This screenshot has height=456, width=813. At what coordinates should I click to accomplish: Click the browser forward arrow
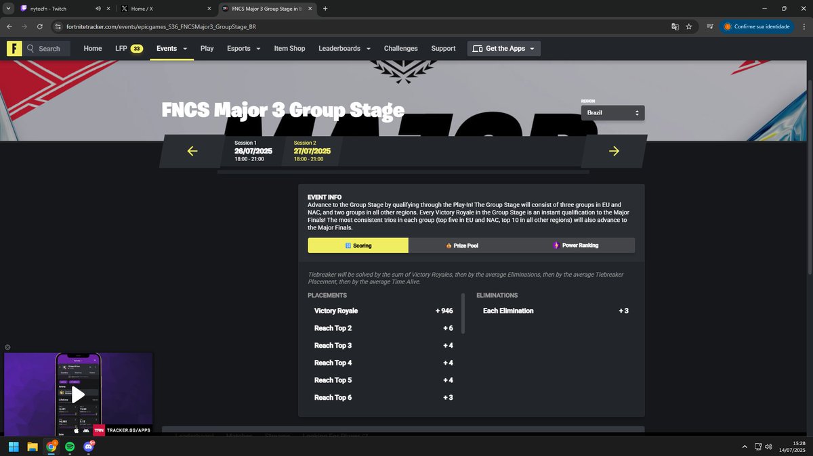[24, 26]
